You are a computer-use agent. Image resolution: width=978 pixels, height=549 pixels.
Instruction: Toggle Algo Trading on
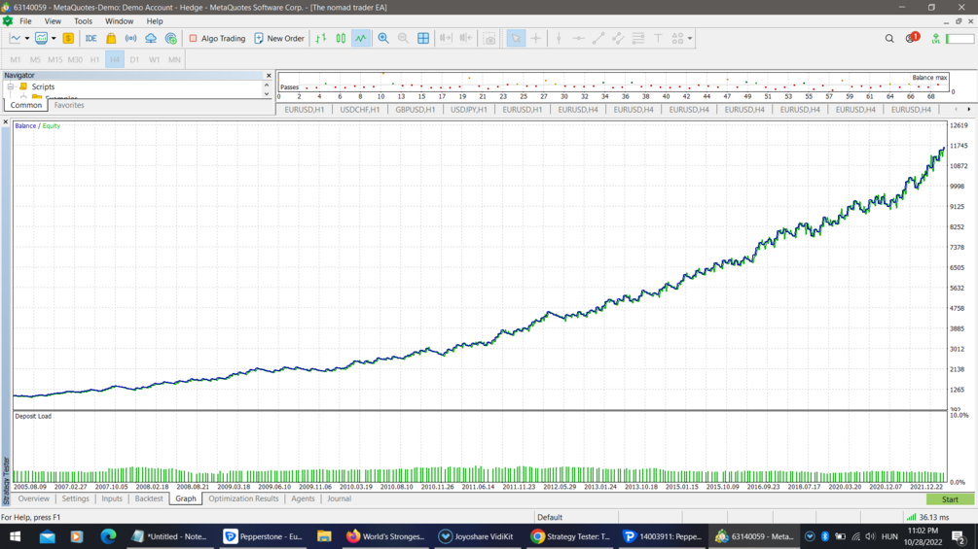pyautogui.click(x=217, y=39)
